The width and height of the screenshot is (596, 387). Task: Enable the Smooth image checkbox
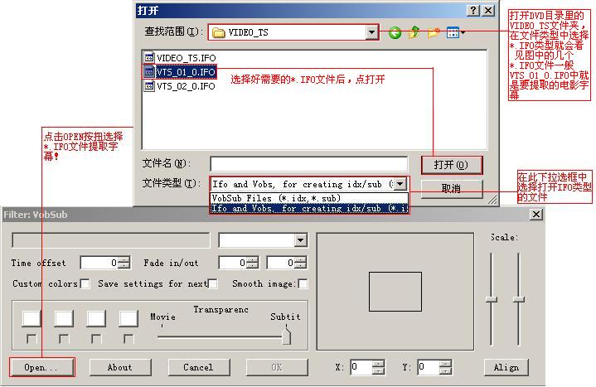[x=303, y=284]
